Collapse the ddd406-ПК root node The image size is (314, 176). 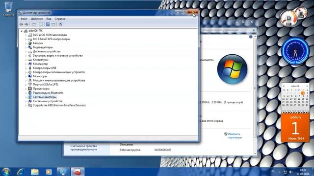coord(22,31)
